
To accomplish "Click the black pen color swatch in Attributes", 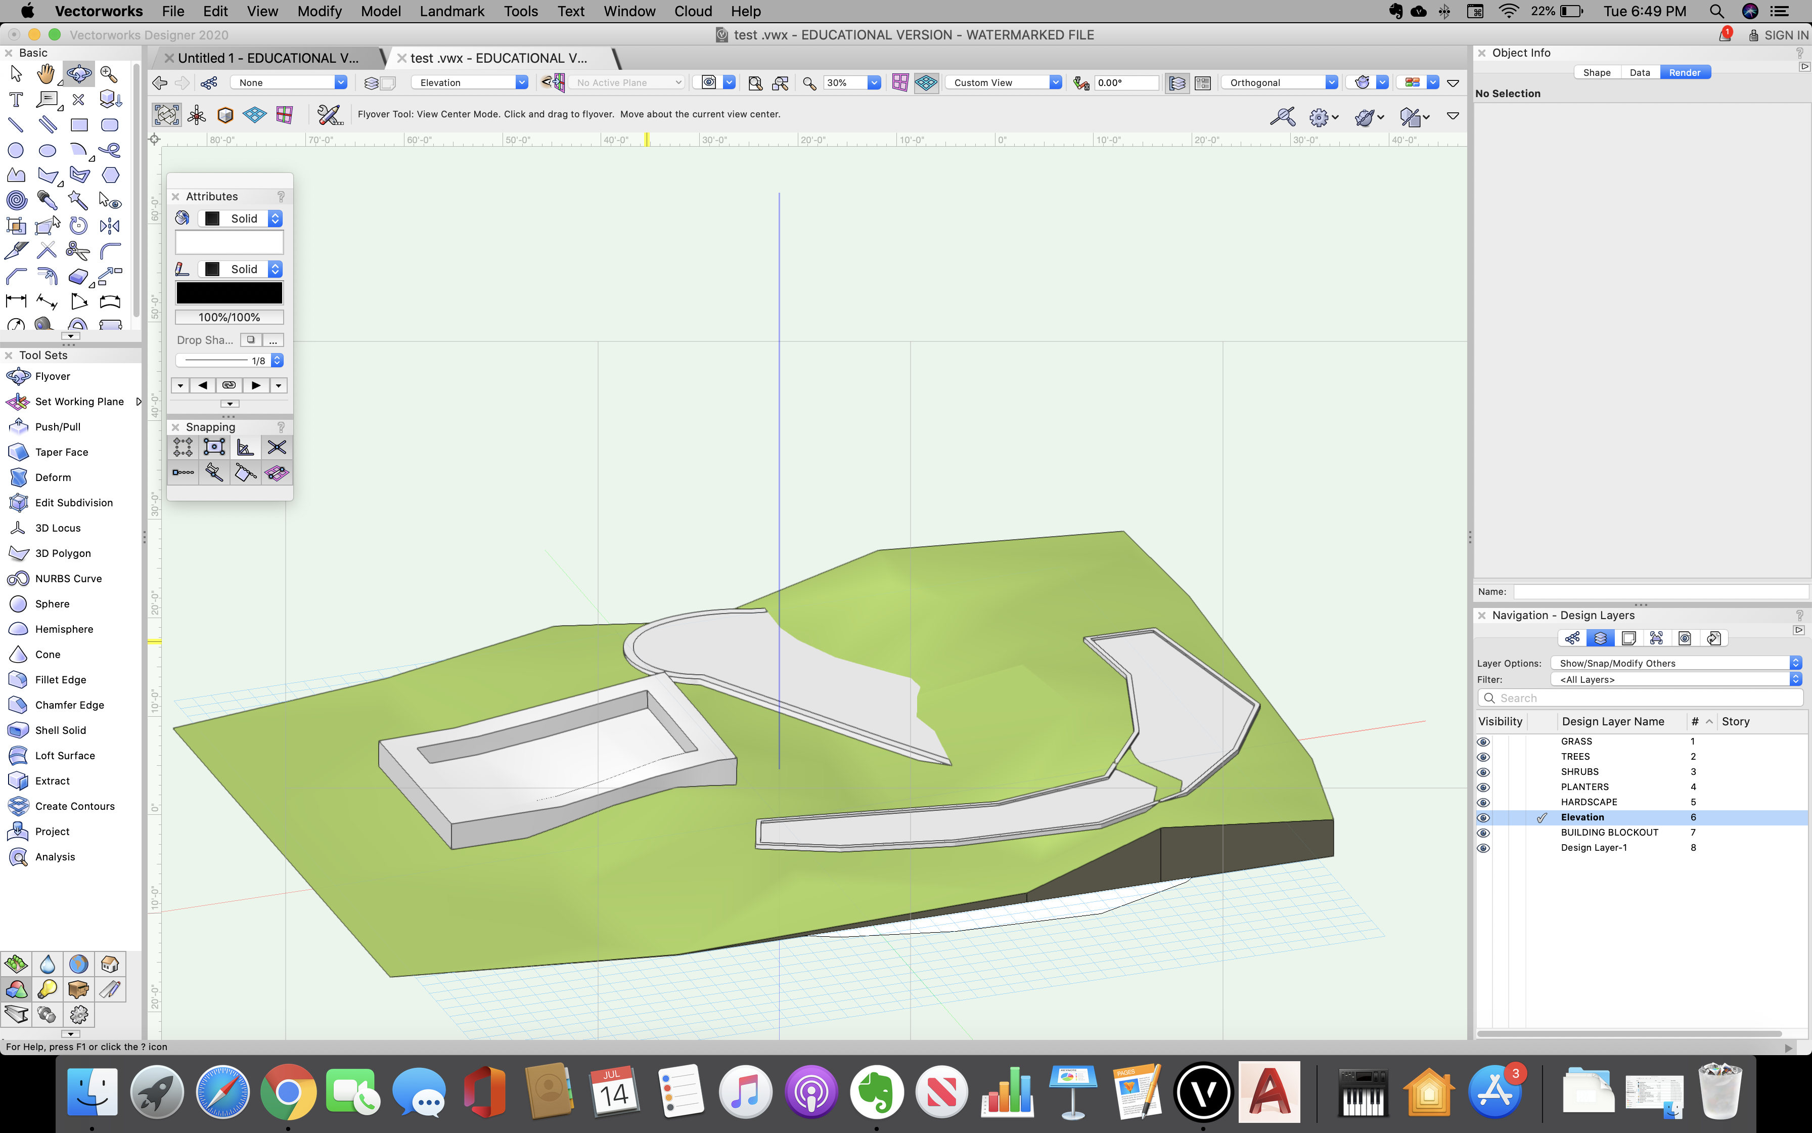I will pos(229,292).
